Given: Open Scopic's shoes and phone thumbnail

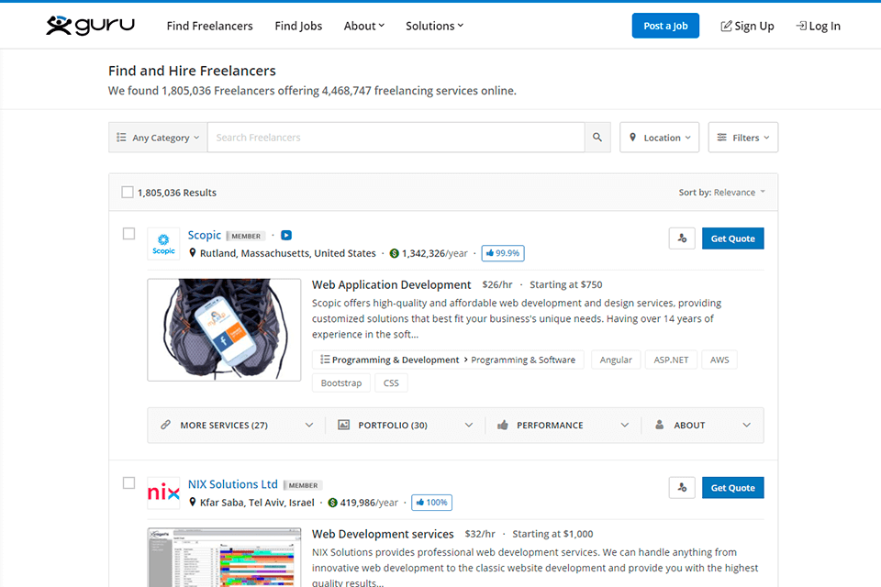Looking at the screenshot, I should (x=224, y=330).
